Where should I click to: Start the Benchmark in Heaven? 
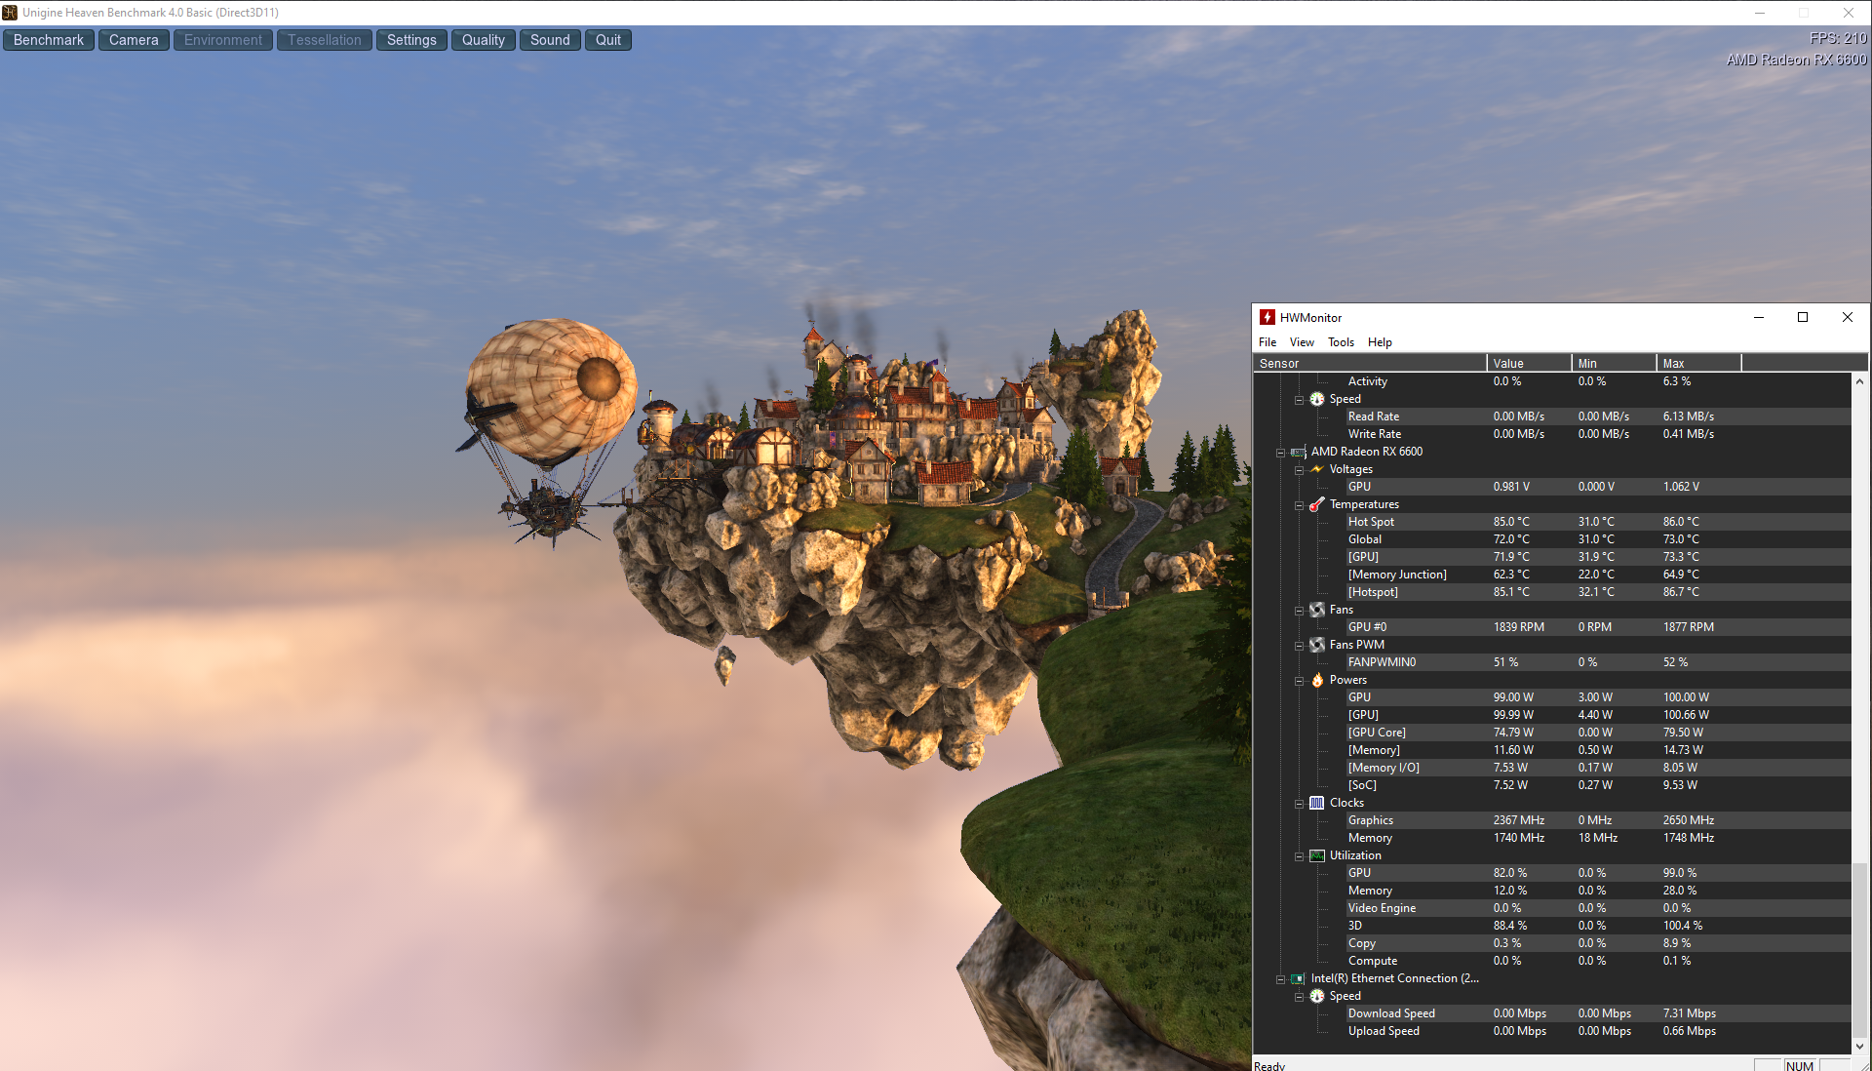pos(49,40)
